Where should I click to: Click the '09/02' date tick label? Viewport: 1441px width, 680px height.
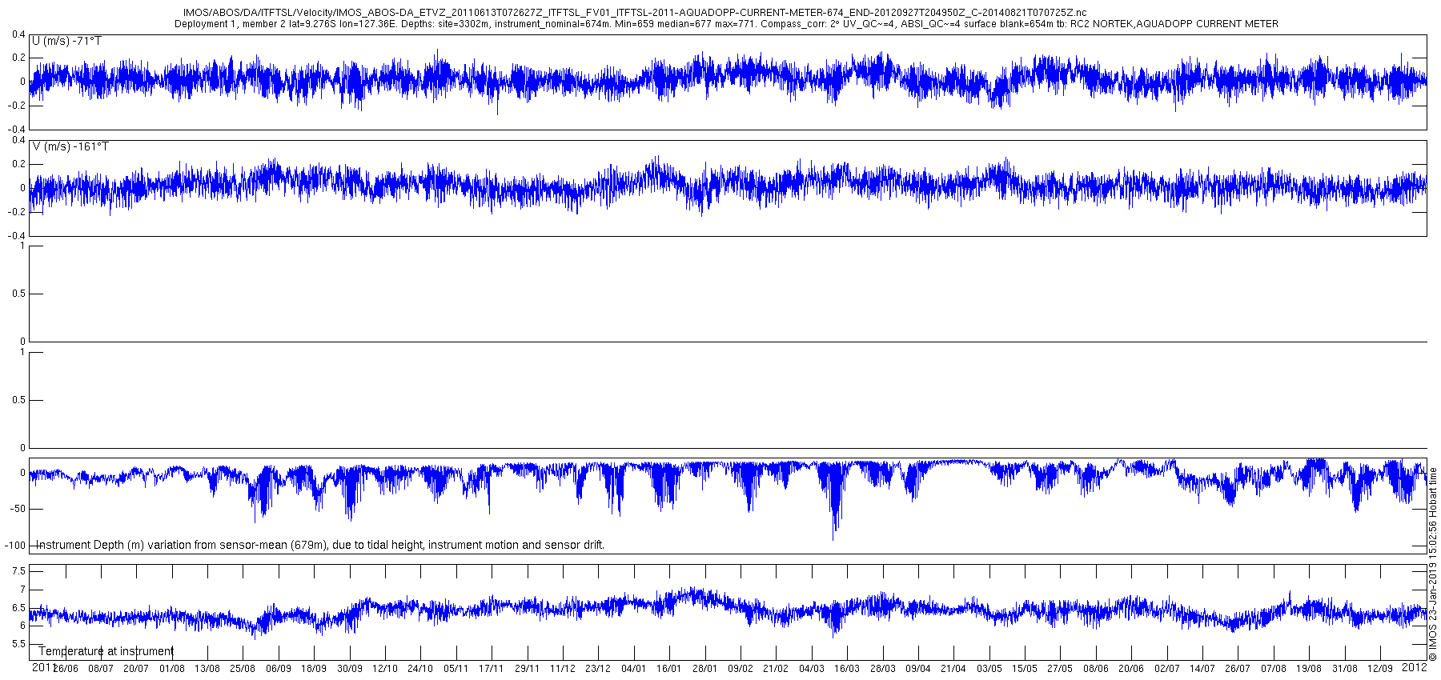tap(740, 669)
